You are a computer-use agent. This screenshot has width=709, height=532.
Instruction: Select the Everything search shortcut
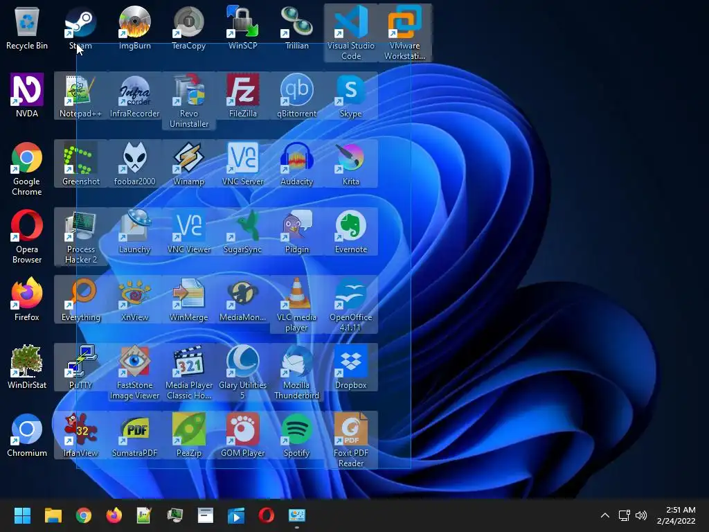[x=80, y=299]
